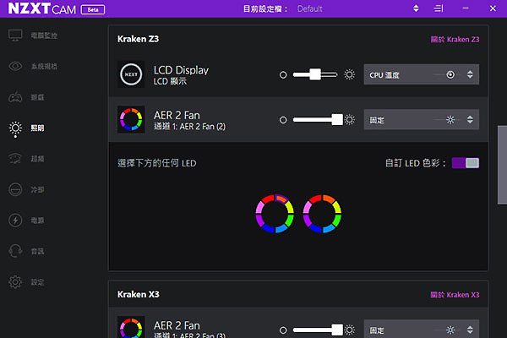The width and height of the screenshot is (507, 338).
Task: Click Kraken X3 fan minimum brightness icon
Action: coord(283,330)
